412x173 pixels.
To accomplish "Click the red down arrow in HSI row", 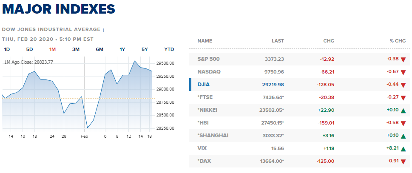I will click(x=403, y=123).
